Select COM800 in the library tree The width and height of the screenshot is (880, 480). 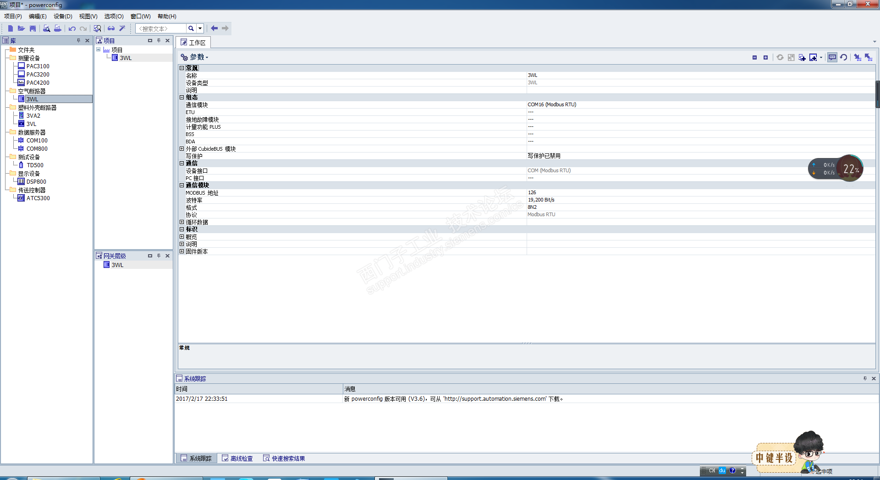click(37, 149)
